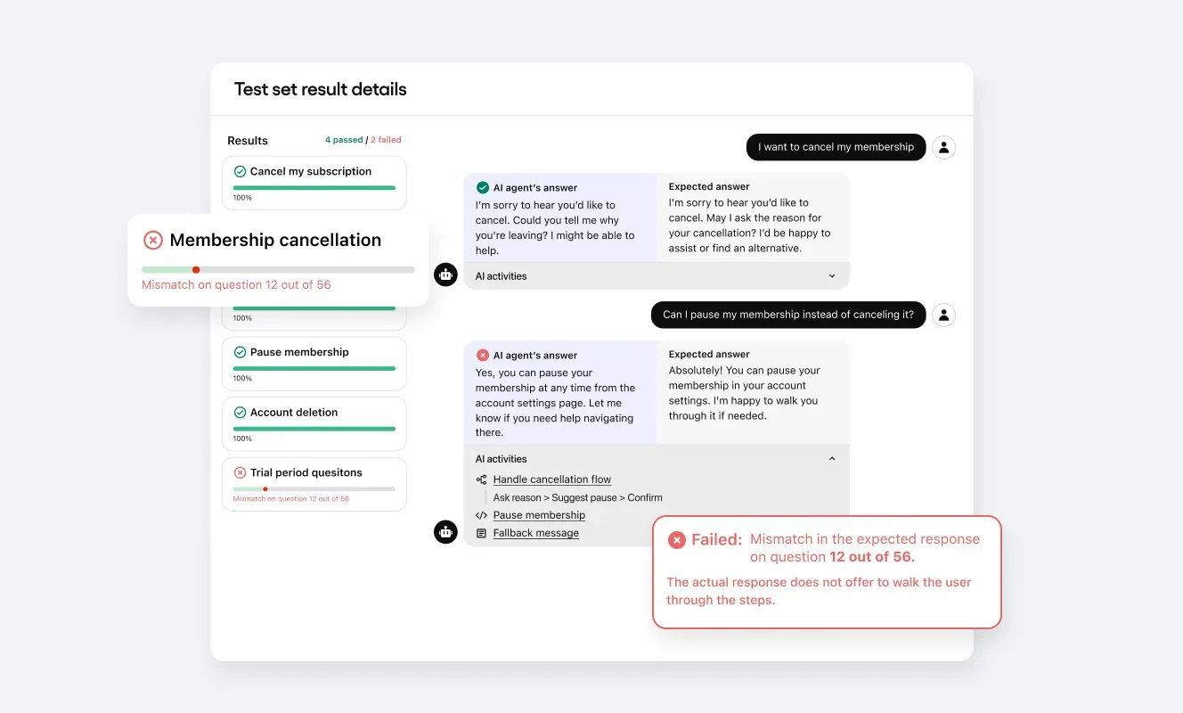Select the Cancel my subscription result
The height and width of the screenshot is (713, 1183).
[x=314, y=183]
